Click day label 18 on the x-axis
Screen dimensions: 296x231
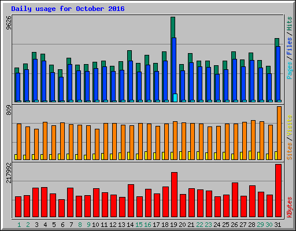pyautogui.click(x=165, y=225)
